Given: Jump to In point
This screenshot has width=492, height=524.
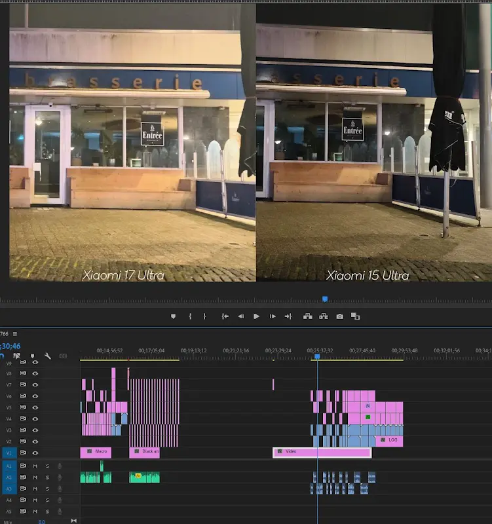Looking at the screenshot, I should [225, 316].
